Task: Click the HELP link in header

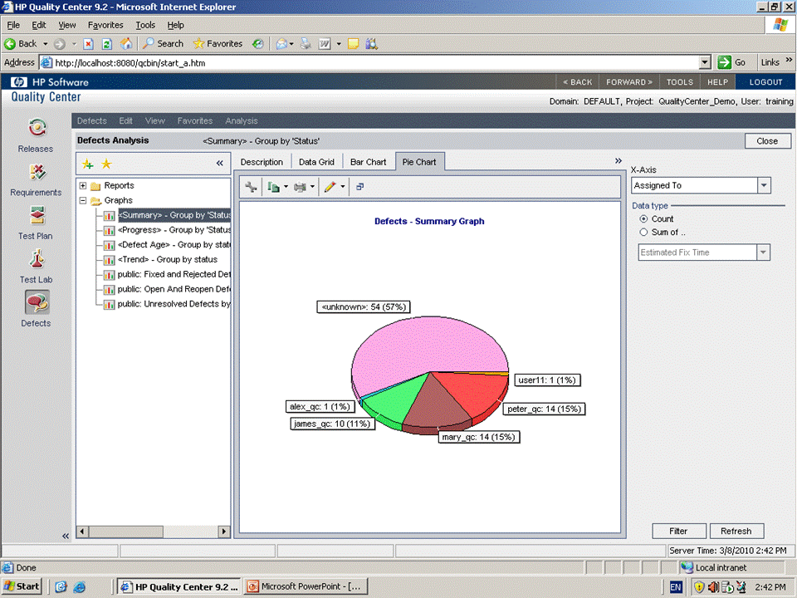Action: 717,82
